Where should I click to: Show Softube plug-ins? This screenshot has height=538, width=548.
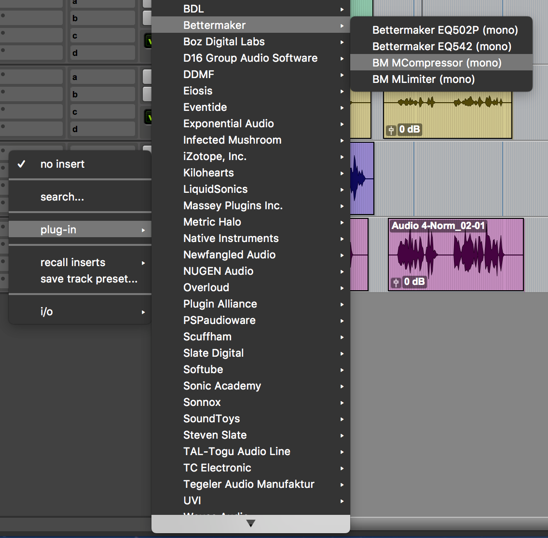(x=250, y=370)
